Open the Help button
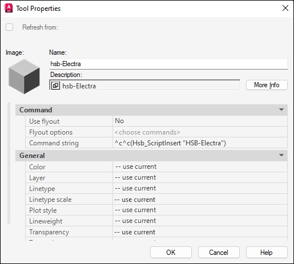 click(267, 253)
